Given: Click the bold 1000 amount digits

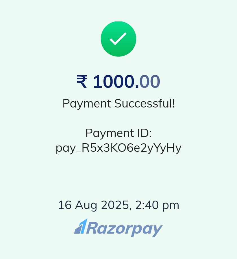Looking at the screenshot, I should [114, 82].
